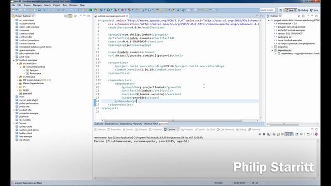Switch to the Overview tab of pom editor
Image resolution: width=331 pixels, height=186 pixels.
point(99,124)
